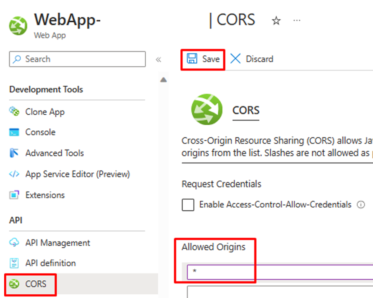Collapse the sidebar with double chevron
Viewport: 373px width, 298px height.
(x=158, y=59)
